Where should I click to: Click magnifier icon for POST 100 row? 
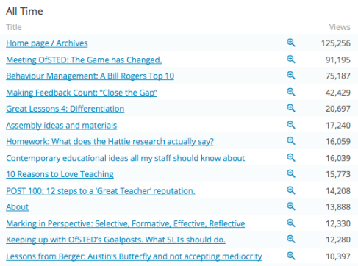coord(291,190)
